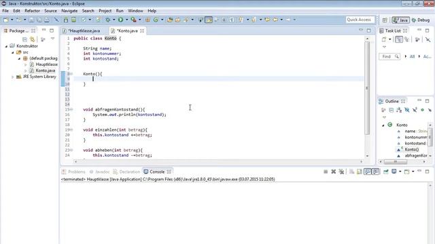Open the Source menu

[x=50, y=11]
